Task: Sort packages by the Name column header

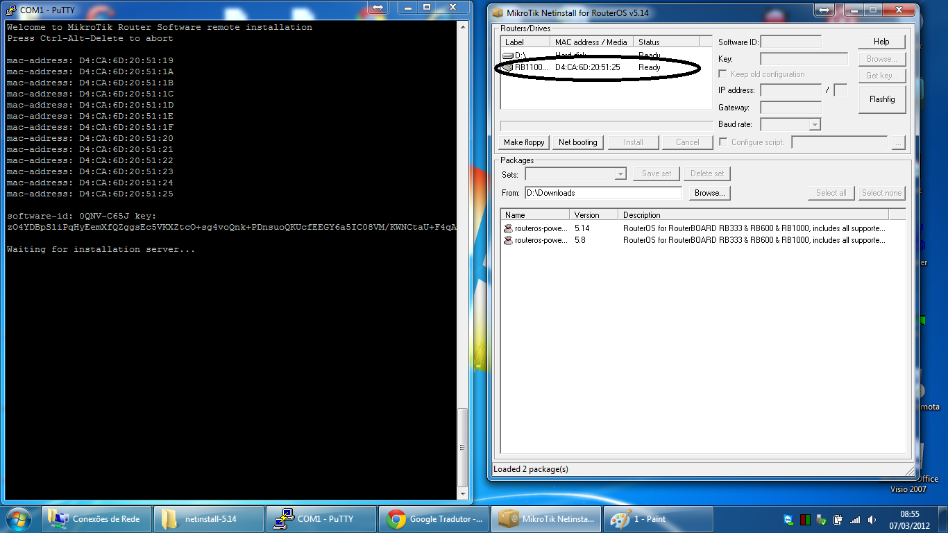Action: tap(535, 215)
